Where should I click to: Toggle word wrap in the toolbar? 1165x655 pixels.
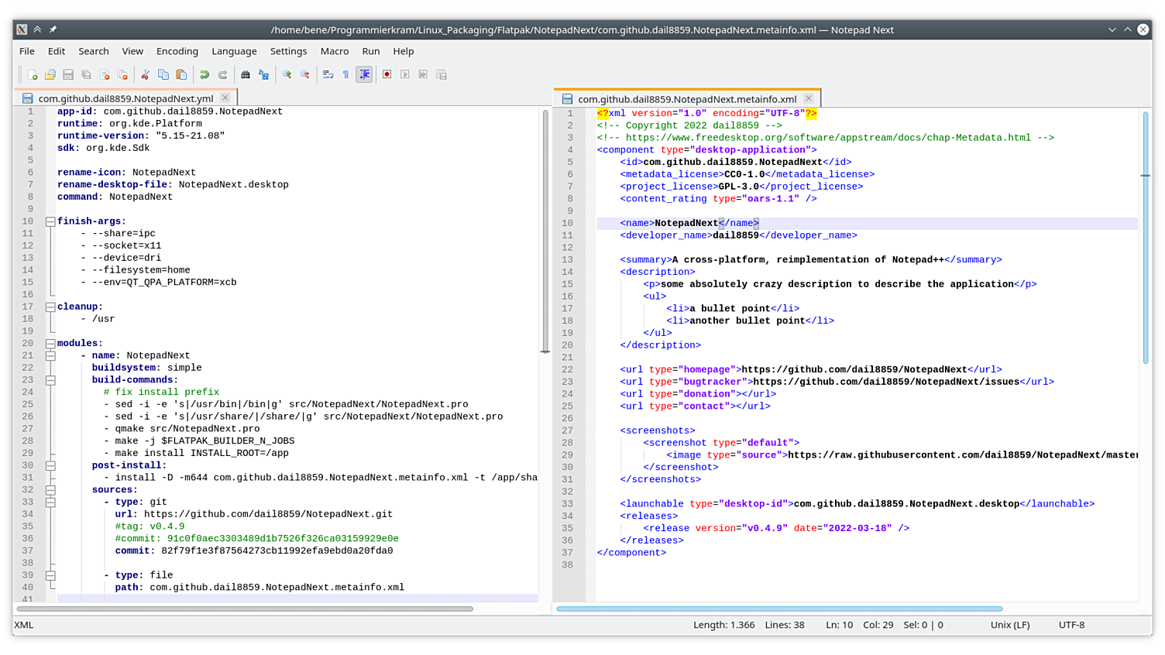pos(328,74)
